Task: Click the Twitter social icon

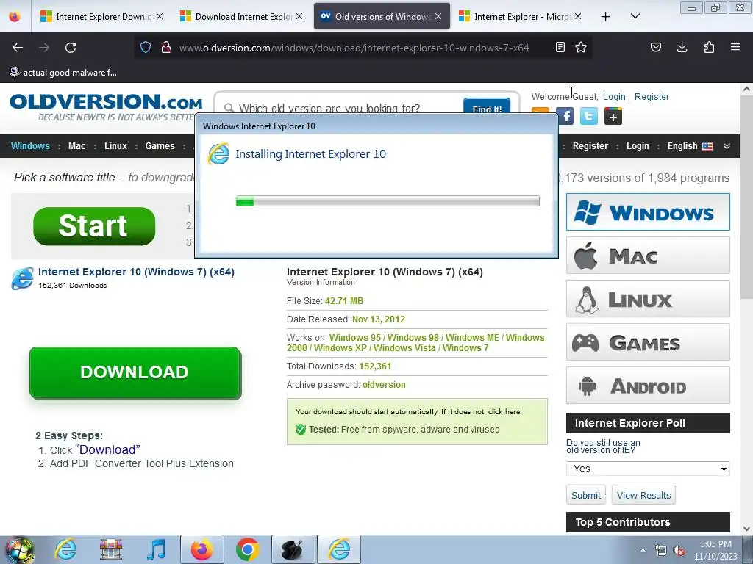Action: 589,116
